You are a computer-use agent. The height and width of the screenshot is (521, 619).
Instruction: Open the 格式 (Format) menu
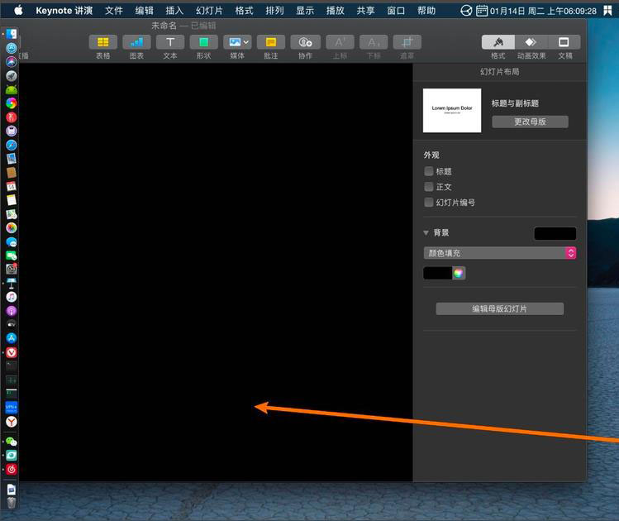tap(244, 10)
